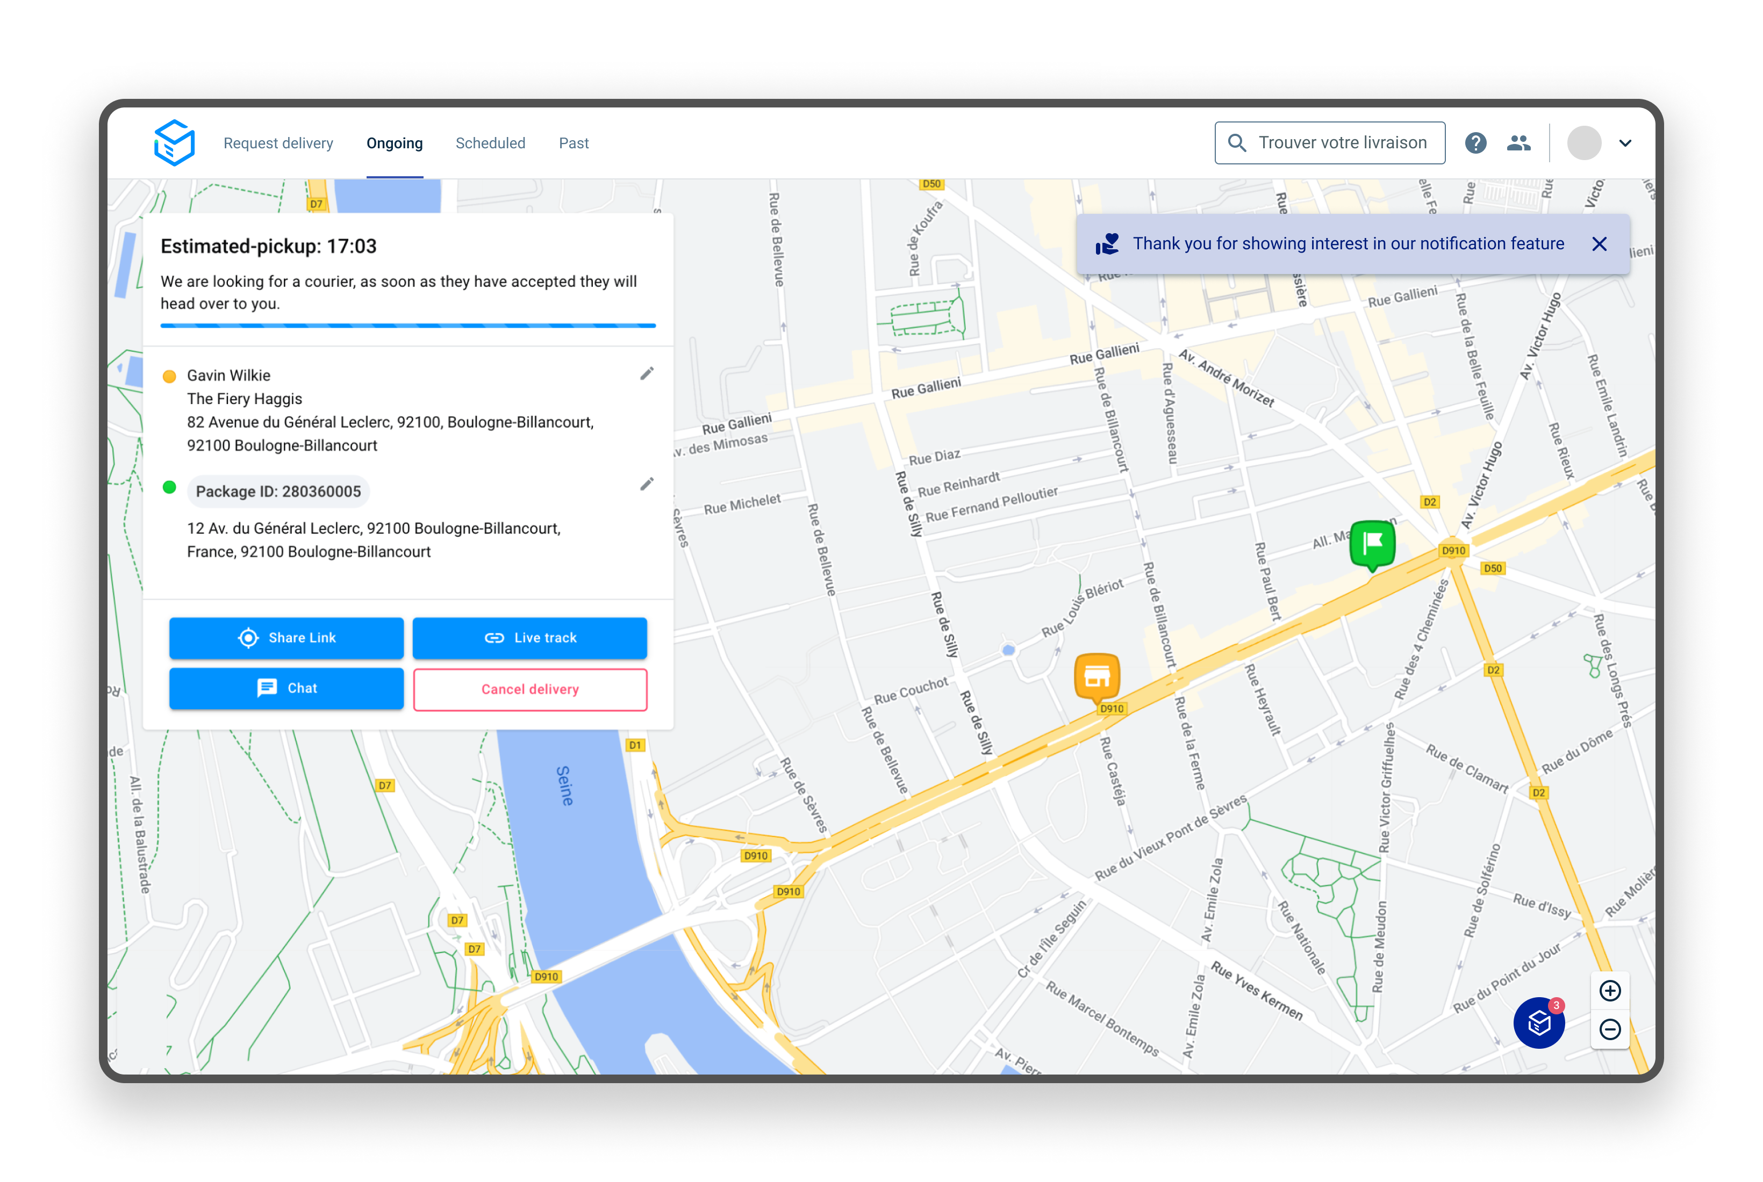
Task: Open the help question mark icon
Action: click(1475, 142)
